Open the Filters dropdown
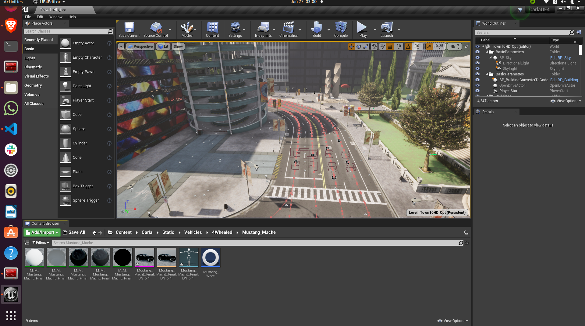 pos(41,243)
